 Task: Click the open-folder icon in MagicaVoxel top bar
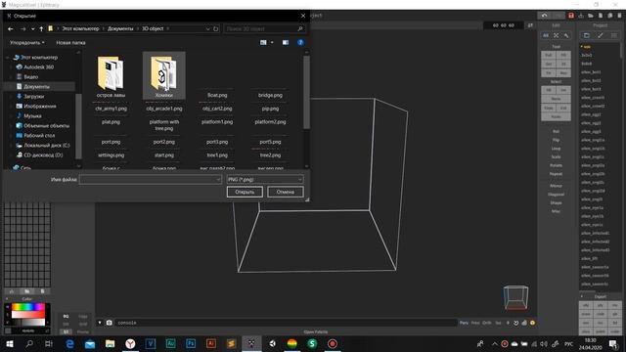point(591,16)
